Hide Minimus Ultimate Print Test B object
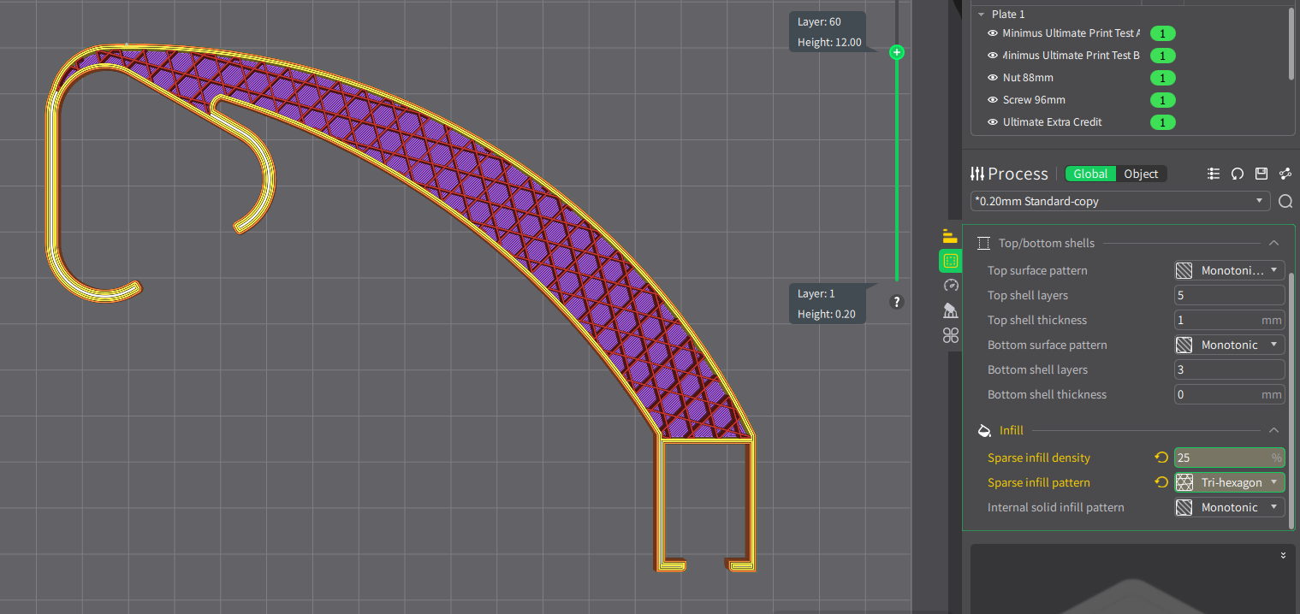1300x614 pixels. click(993, 56)
